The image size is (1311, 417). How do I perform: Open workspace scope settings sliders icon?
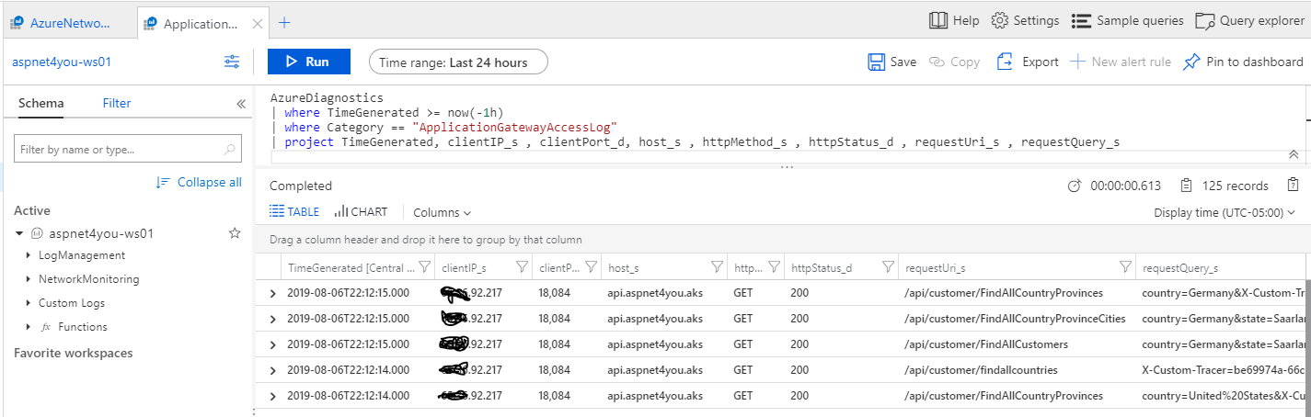click(x=232, y=62)
